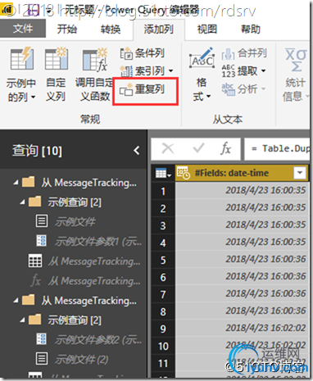
Task: Open the #Fields: date-time filter dropdown
Action: (x=300, y=173)
